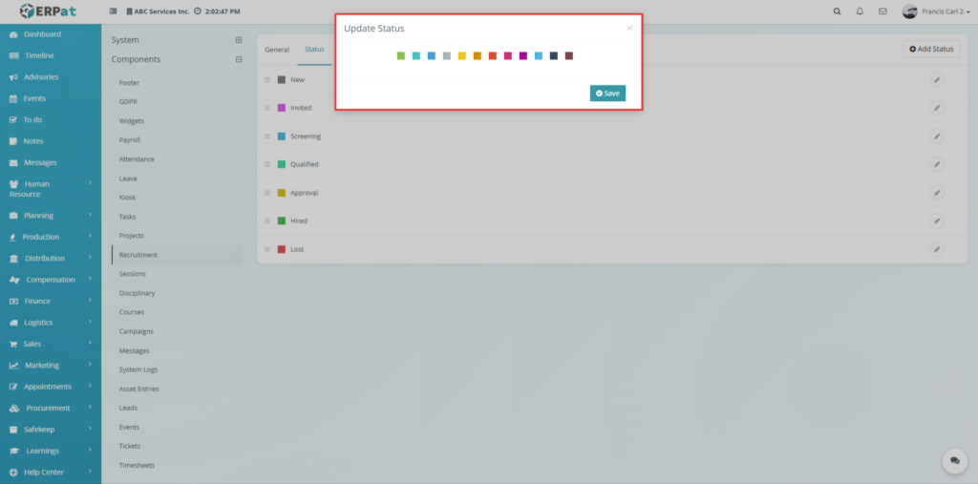
Task: Click the drag handle beside Hired
Action: pos(267,221)
